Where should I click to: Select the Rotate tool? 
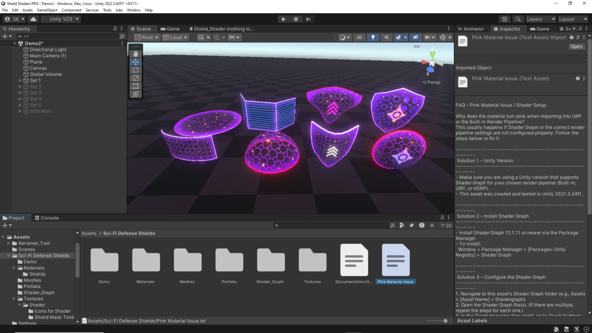pyautogui.click(x=136, y=70)
